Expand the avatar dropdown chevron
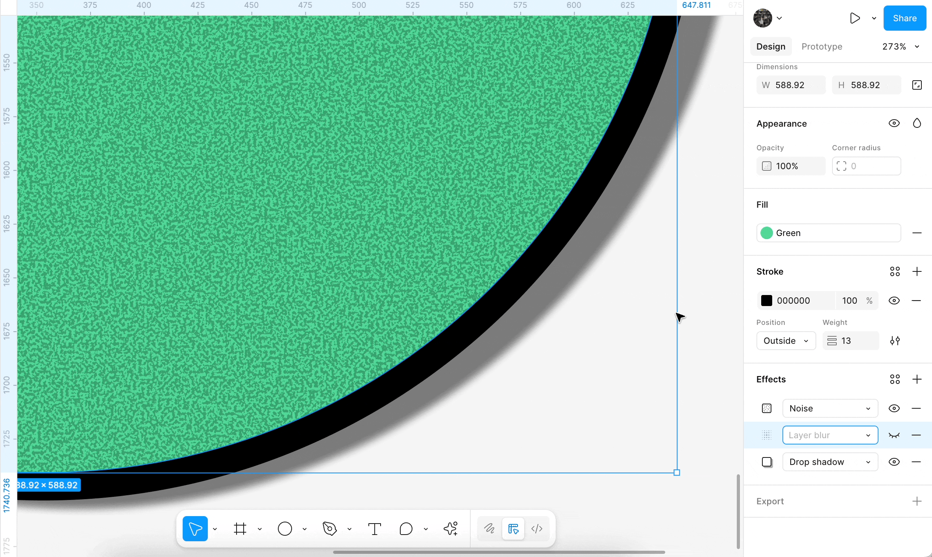Viewport: 932px width, 557px height. point(779,18)
